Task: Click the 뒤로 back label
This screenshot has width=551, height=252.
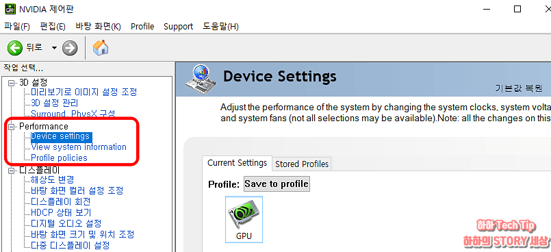Action: [34, 47]
